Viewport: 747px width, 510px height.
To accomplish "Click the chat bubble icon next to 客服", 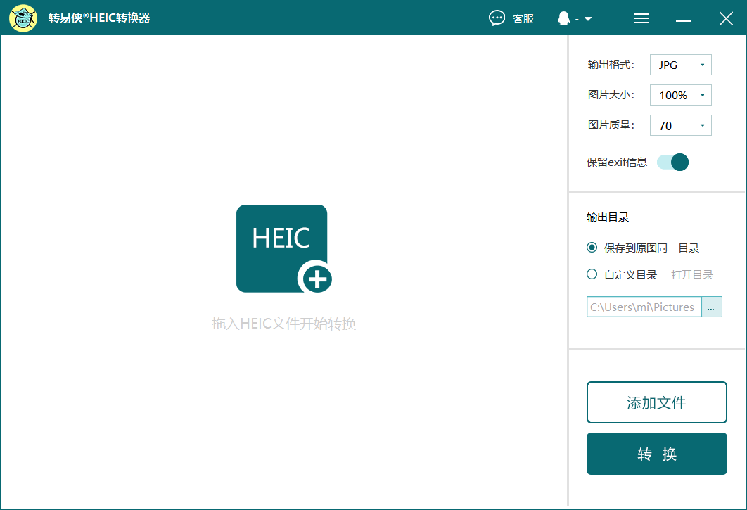I will click(497, 18).
